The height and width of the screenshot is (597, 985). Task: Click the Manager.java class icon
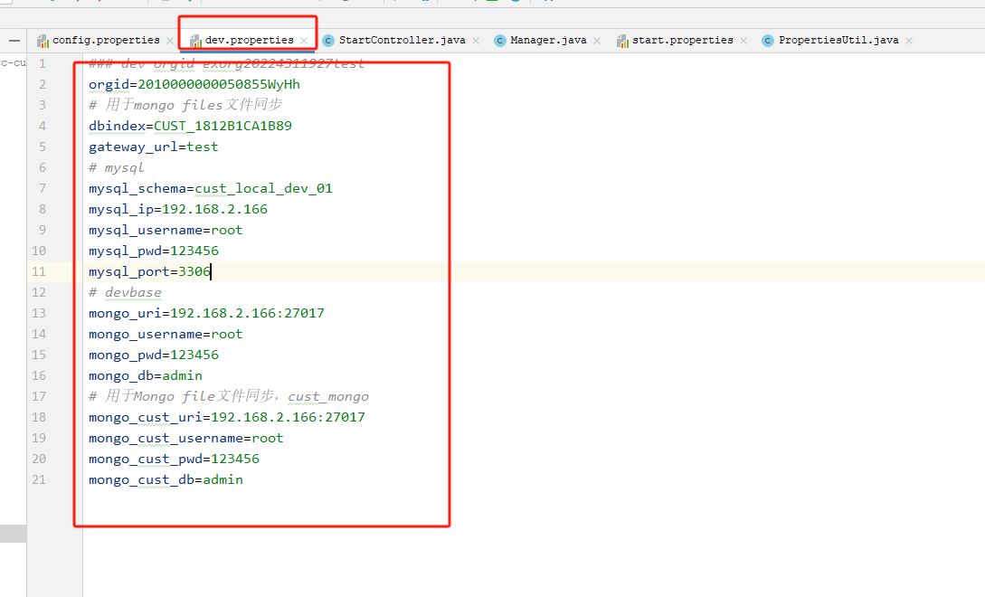click(500, 41)
